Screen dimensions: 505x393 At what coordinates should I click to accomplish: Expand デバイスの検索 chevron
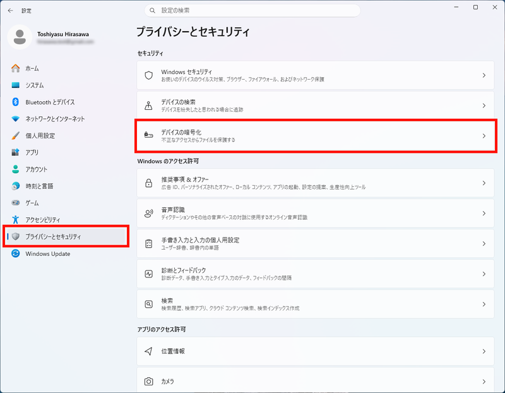coord(484,106)
